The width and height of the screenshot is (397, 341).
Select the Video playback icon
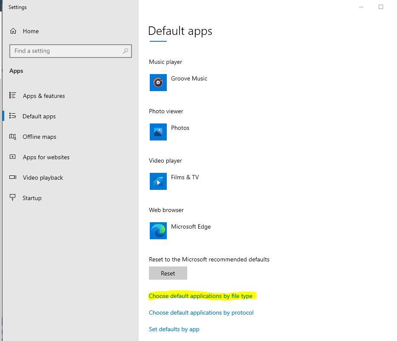(13, 178)
